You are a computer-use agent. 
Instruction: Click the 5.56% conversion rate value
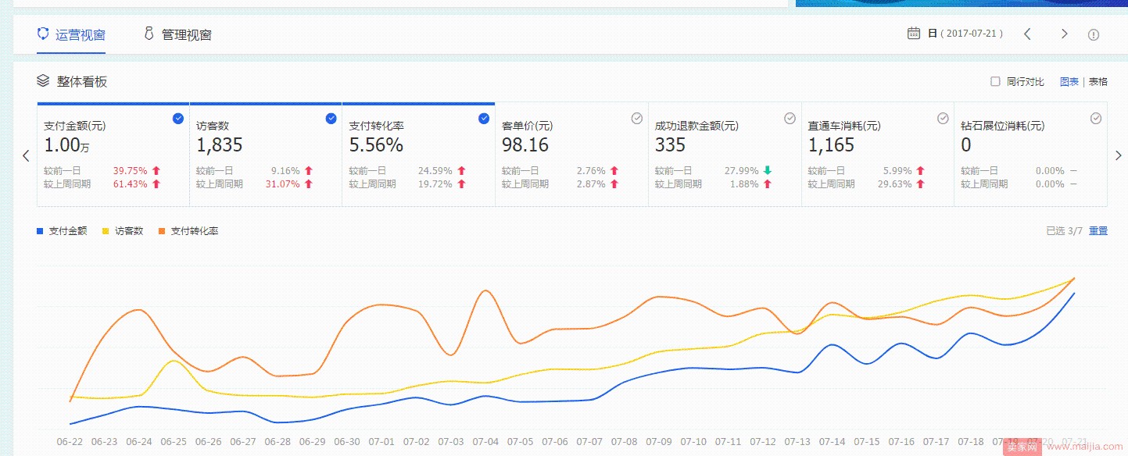click(376, 145)
